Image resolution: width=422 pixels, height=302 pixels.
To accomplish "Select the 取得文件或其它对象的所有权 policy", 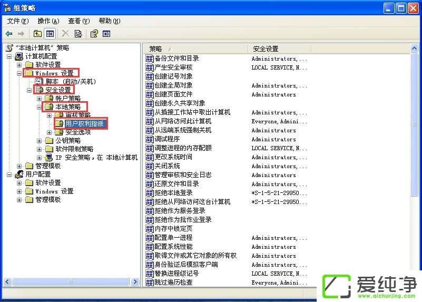I will [195, 256].
